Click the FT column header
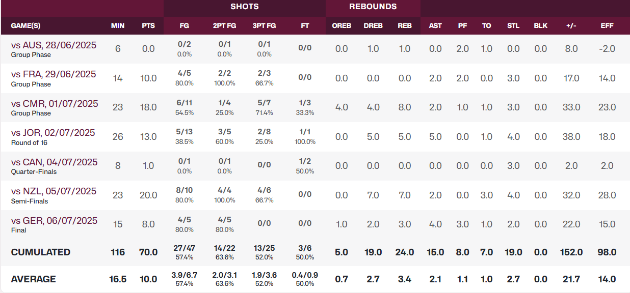 [x=305, y=25]
